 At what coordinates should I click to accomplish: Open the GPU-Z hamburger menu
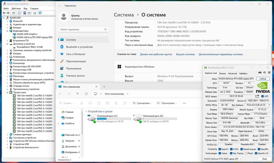pyautogui.click(x=269, y=72)
